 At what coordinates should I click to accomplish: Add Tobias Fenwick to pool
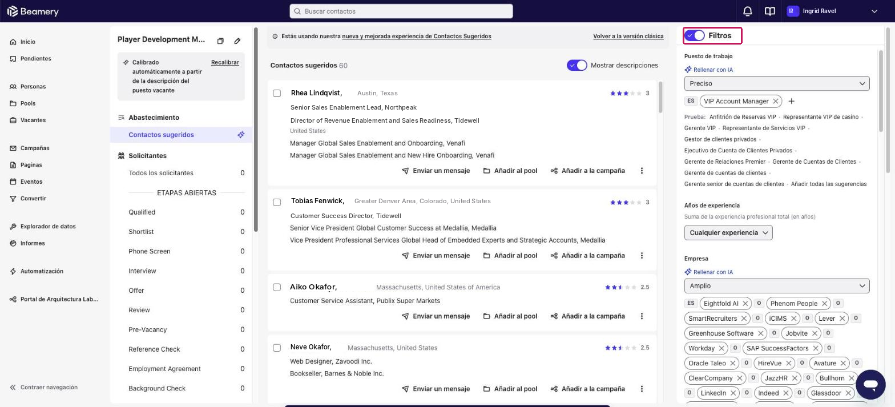(x=510, y=256)
